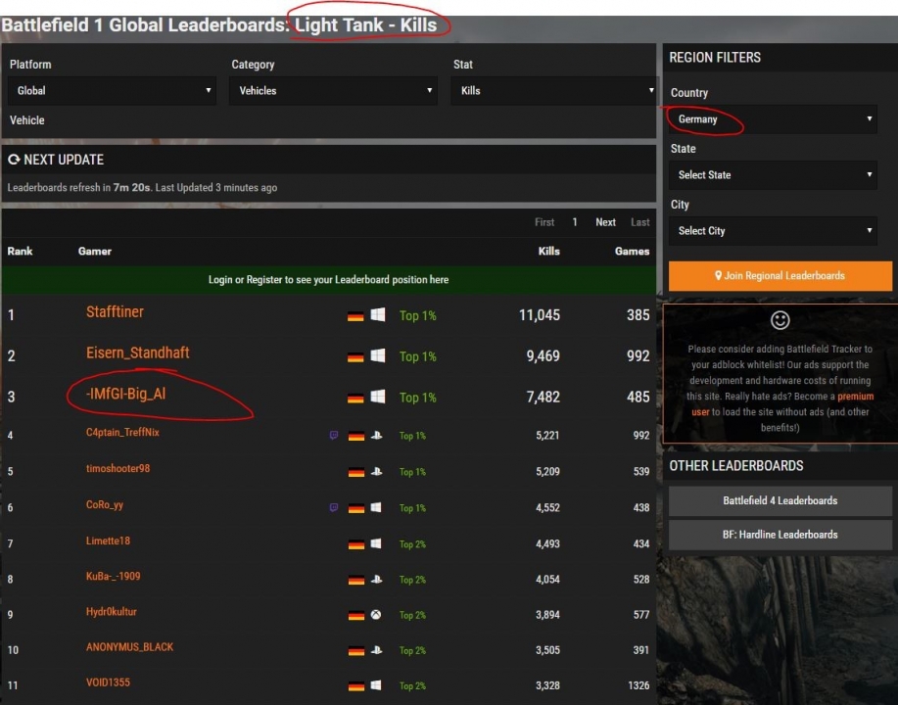
Task: Open the Platform dropdown set to Global
Action: 112,91
